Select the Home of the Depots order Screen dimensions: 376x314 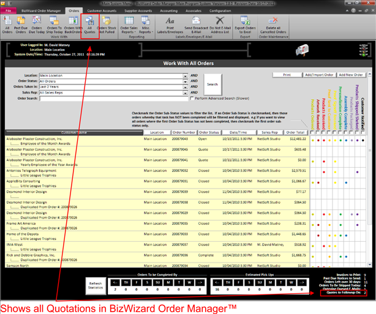point(156,236)
